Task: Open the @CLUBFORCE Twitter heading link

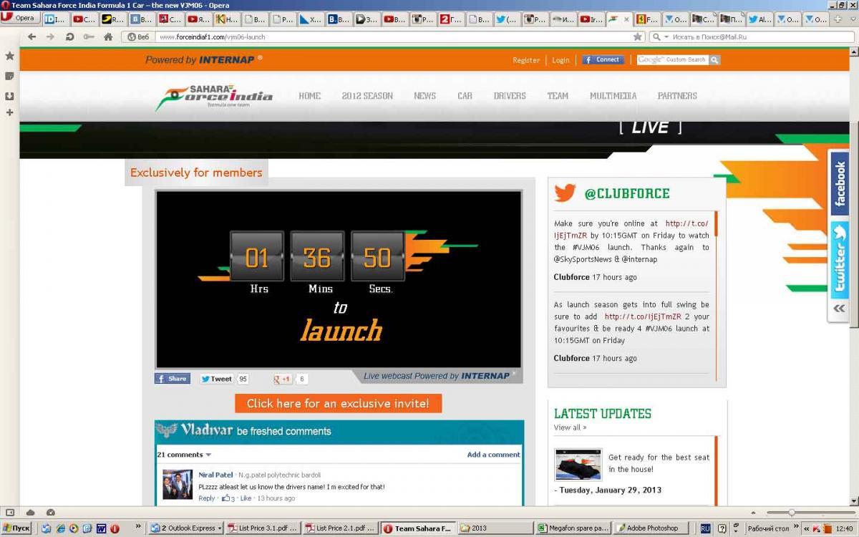Action: 627,194
